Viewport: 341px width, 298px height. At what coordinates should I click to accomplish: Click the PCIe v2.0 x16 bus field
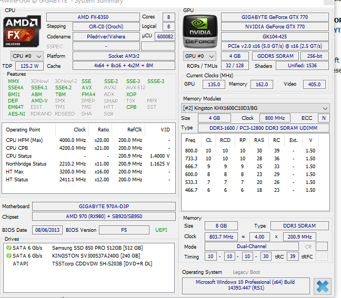[x=275, y=46]
